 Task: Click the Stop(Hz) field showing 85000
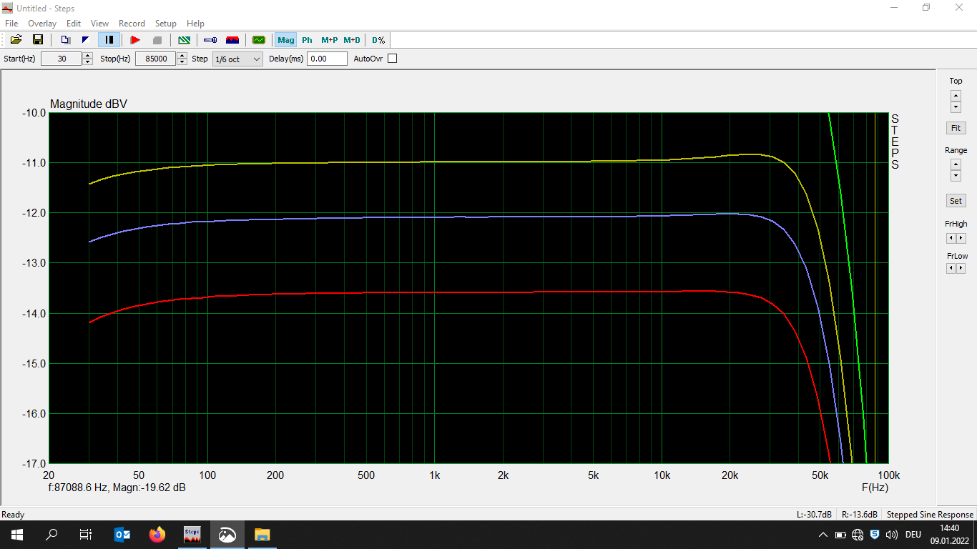155,59
